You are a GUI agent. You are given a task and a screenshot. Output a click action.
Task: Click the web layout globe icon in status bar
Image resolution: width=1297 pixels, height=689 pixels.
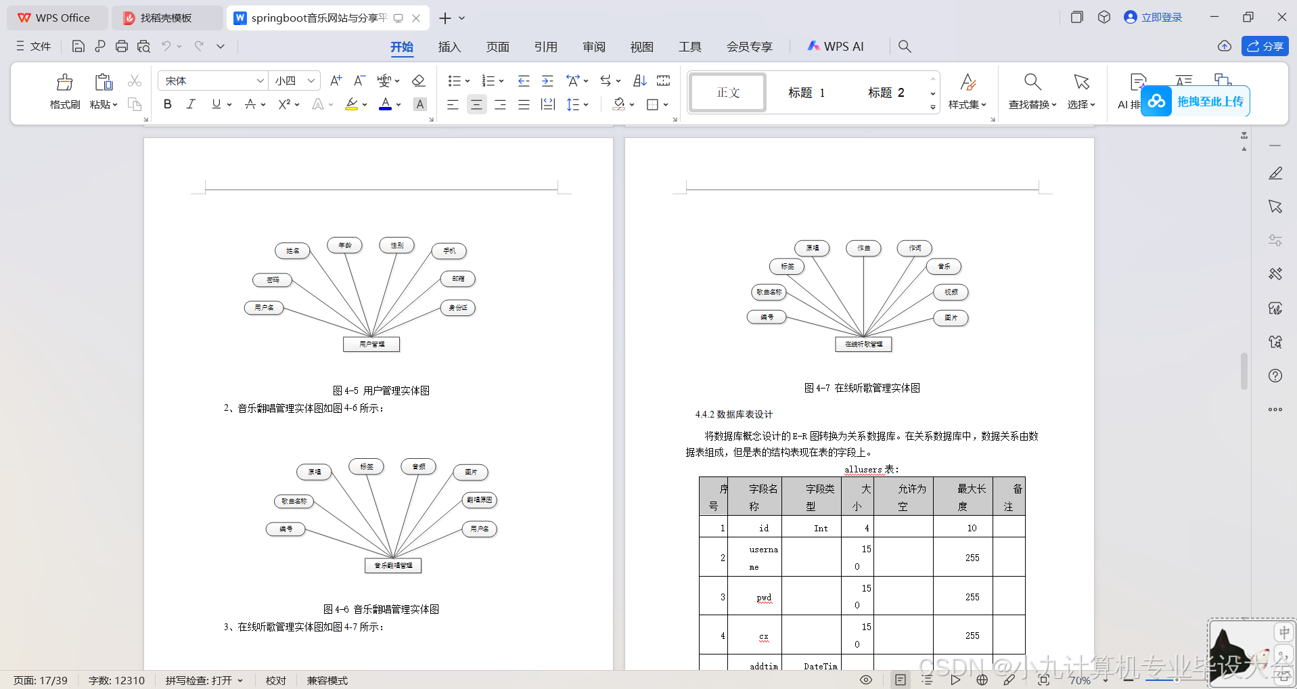pos(982,680)
